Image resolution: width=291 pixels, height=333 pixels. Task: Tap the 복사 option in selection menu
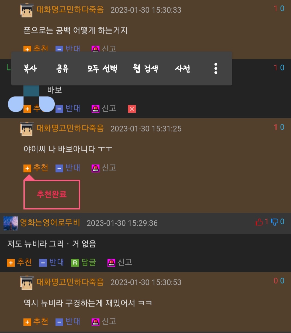(30, 69)
